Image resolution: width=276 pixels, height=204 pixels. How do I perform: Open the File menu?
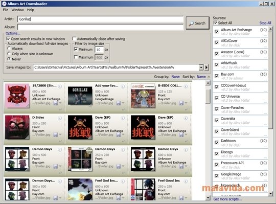[6, 10]
